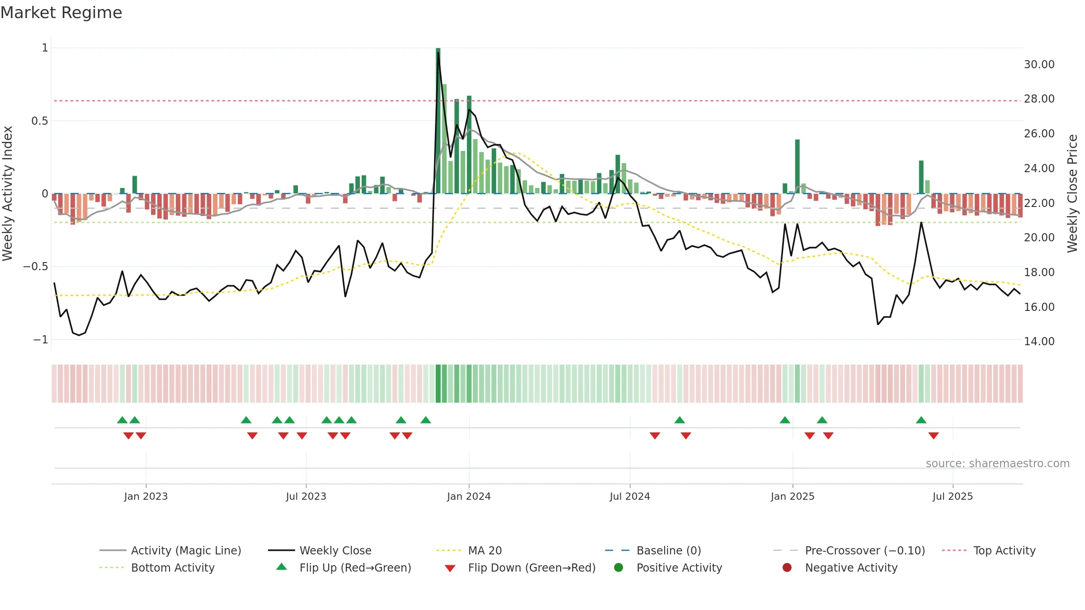Viewport: 1085px width, 610px height.
Task: Click the Jul 2025 axis label
Action: (x=953, y=496)
